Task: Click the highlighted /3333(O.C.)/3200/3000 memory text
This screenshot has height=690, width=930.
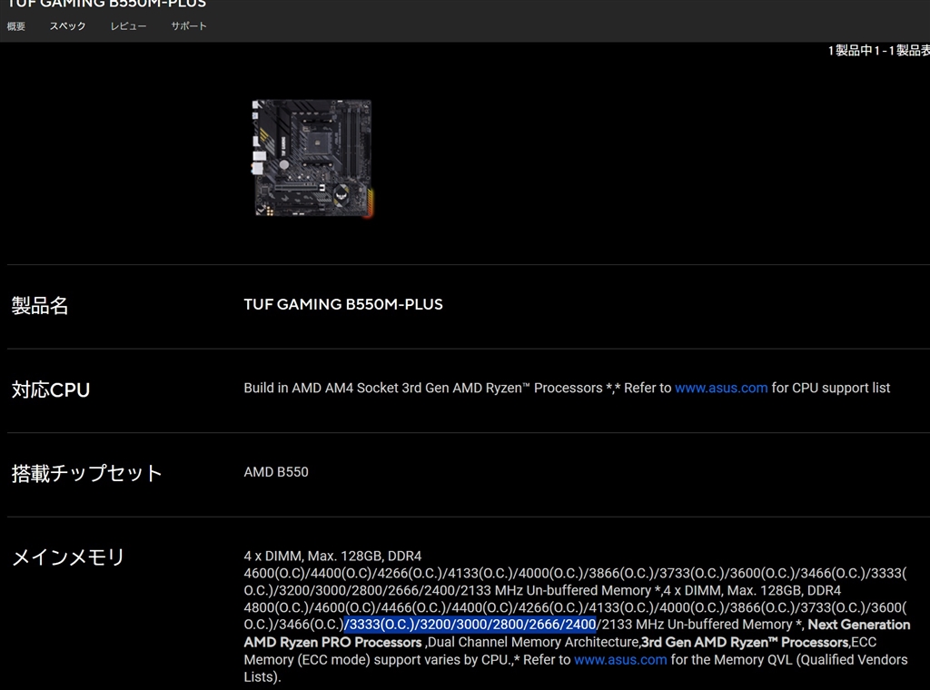Action: tap(470, 625)
